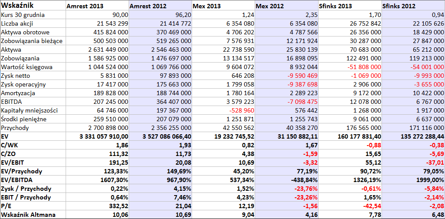Select the Kapitały mniejszości row label
This screenshot has width=445, height=219.
pos(33,110)
